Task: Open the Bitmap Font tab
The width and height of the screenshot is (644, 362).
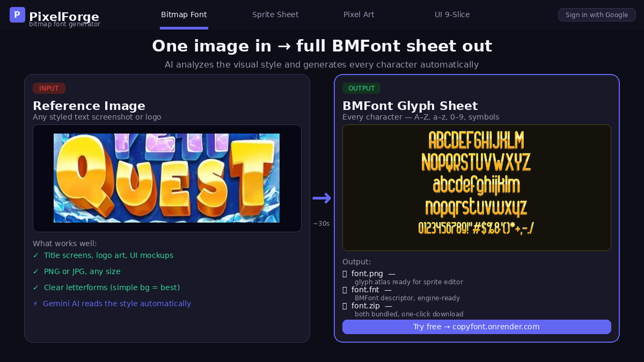Action: (x=184, y=14)
